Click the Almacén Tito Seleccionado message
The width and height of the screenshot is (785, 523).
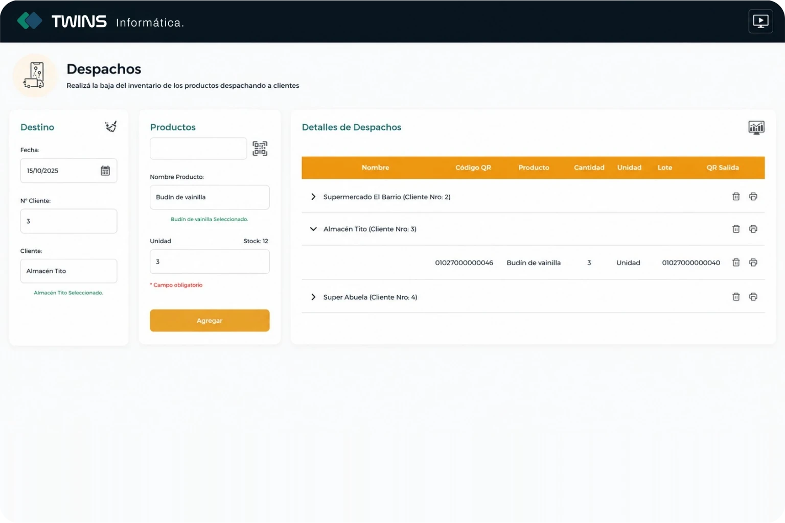click(x=68, y=293)
